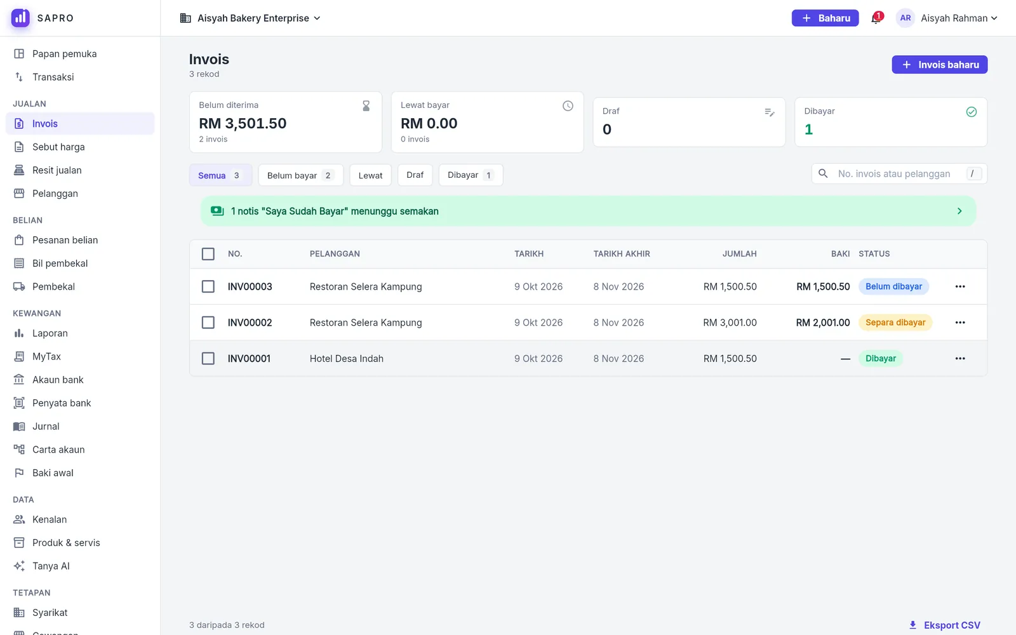This screenshot has width=1016, height=635.
Task: Open Penyata bank page
Action: [80, 403]
